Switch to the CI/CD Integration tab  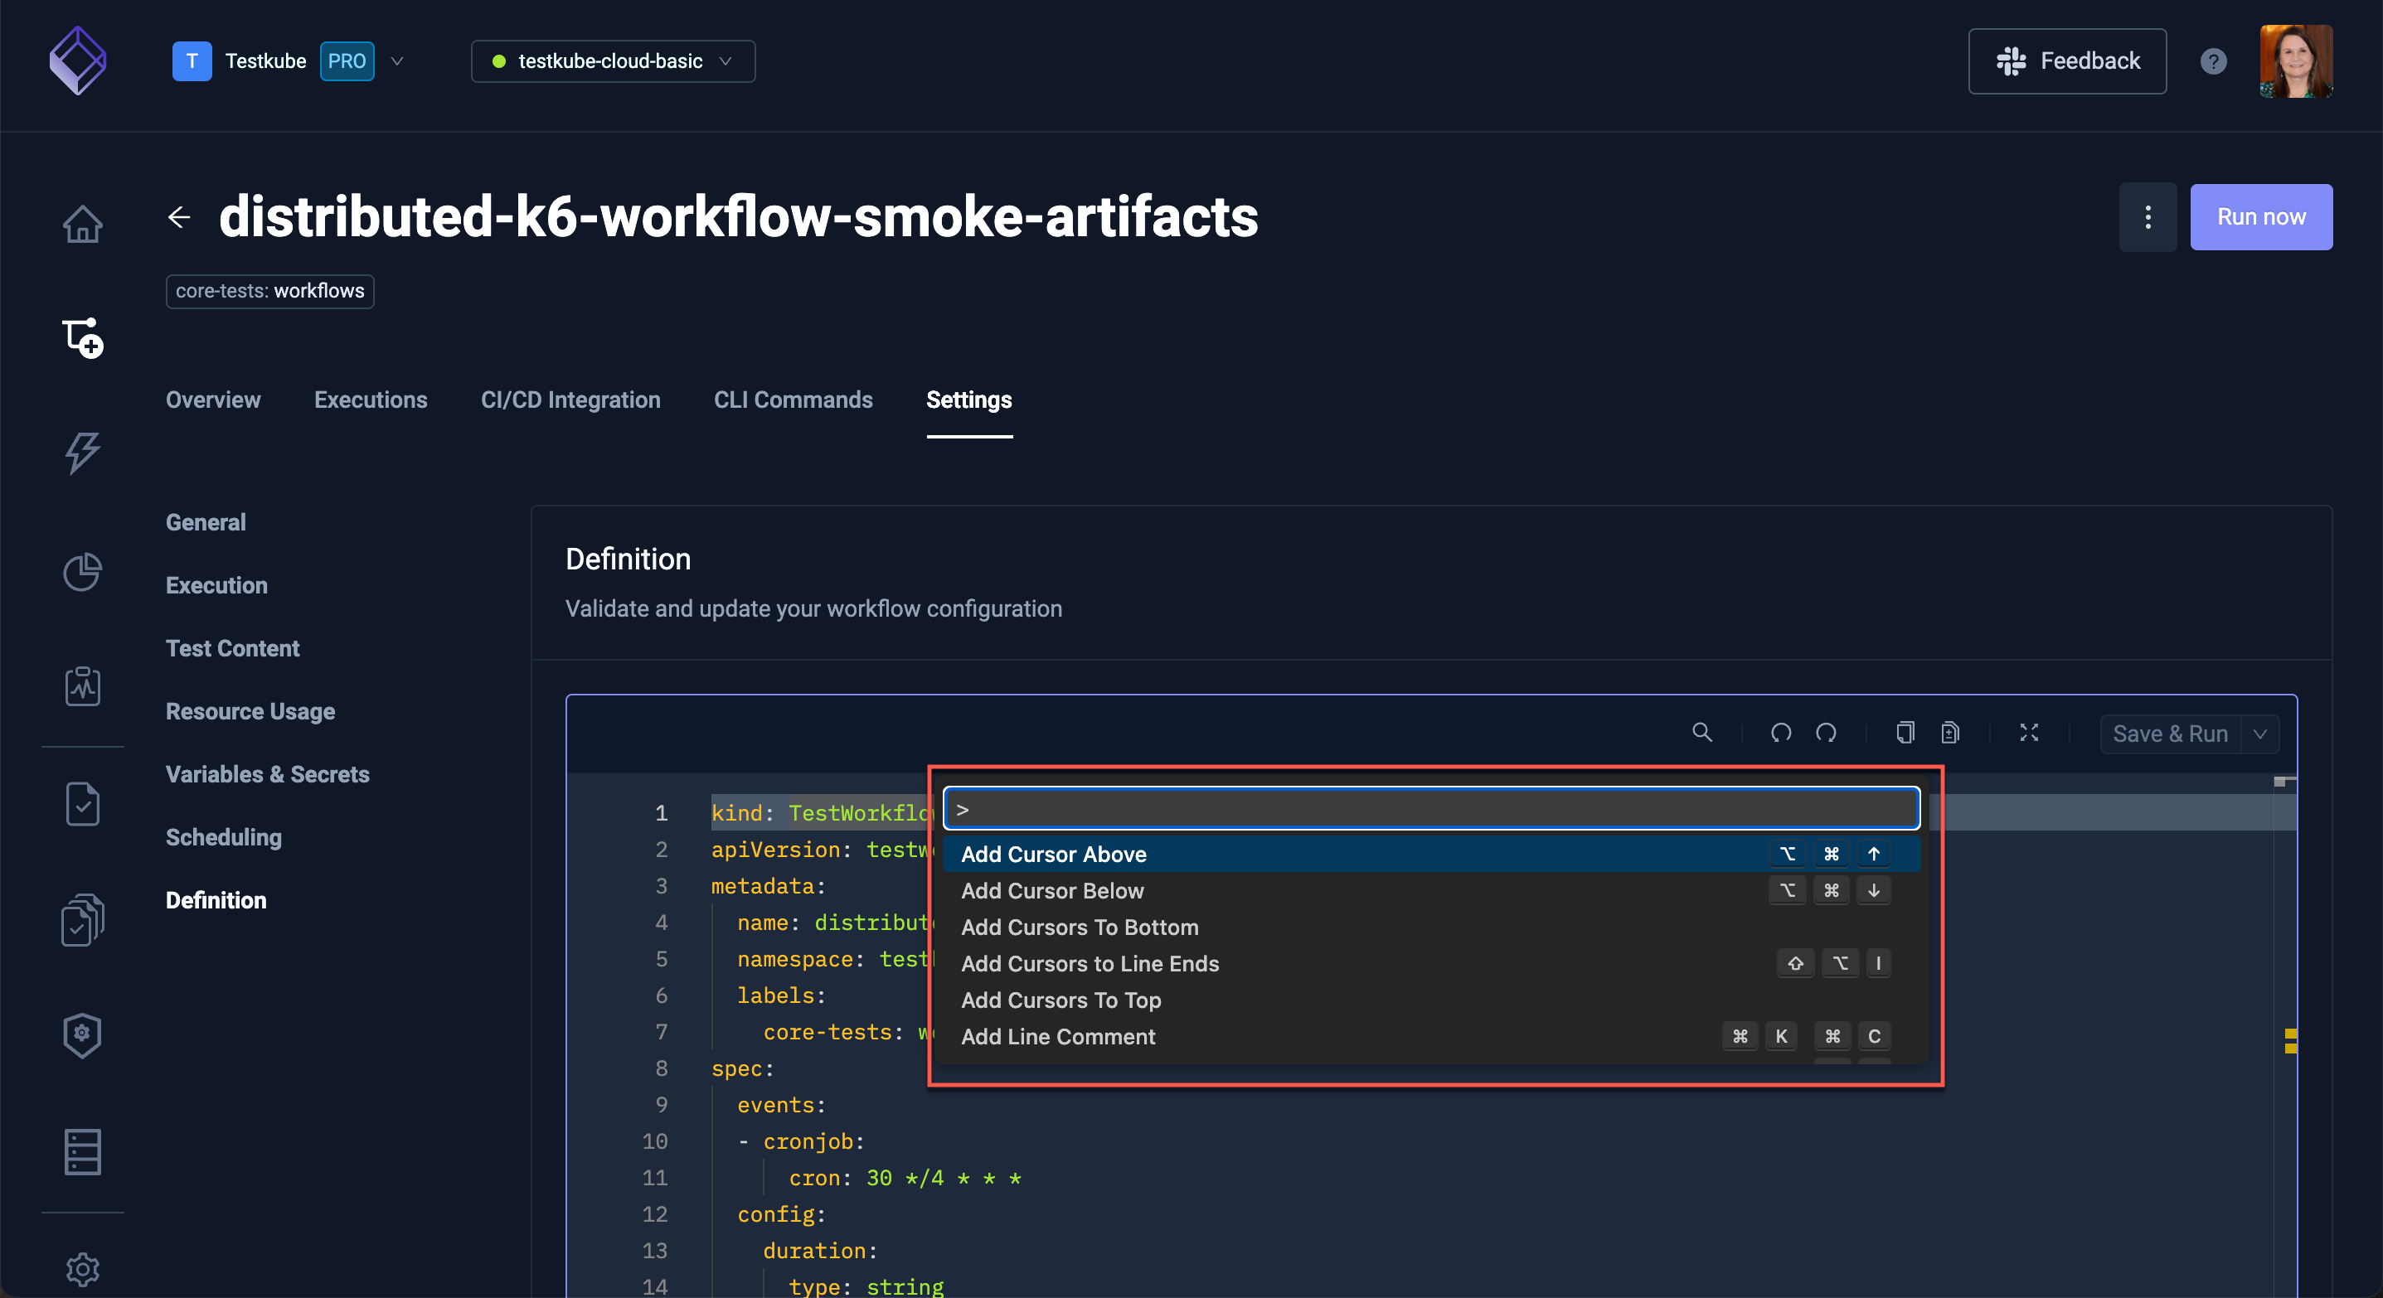(x=570, y=400)
